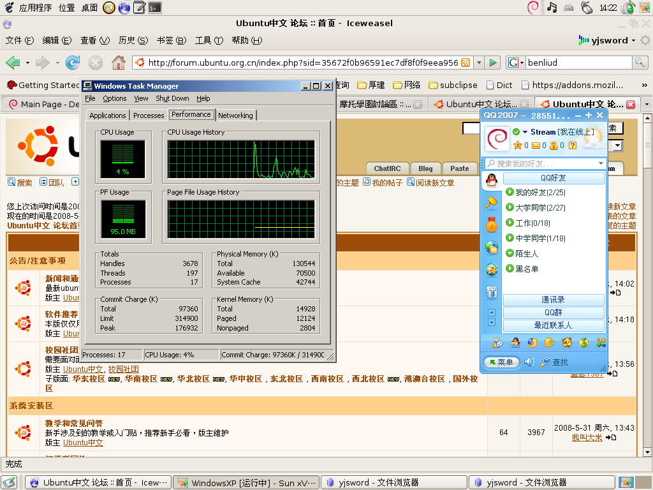Switch to the Networking tab in Task Manager
The height and width of the screenshot is (490, 653).
click(x=235, y=115)
